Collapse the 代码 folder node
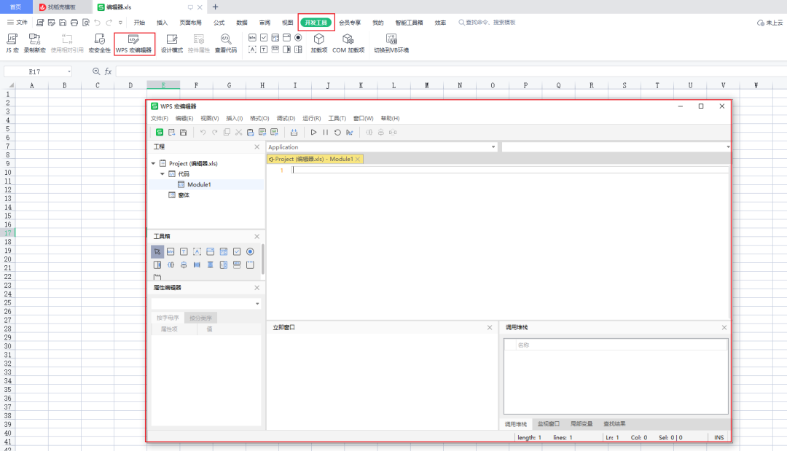Image resolution: width=787 pixels, height=451 pixels. point(162,173)
